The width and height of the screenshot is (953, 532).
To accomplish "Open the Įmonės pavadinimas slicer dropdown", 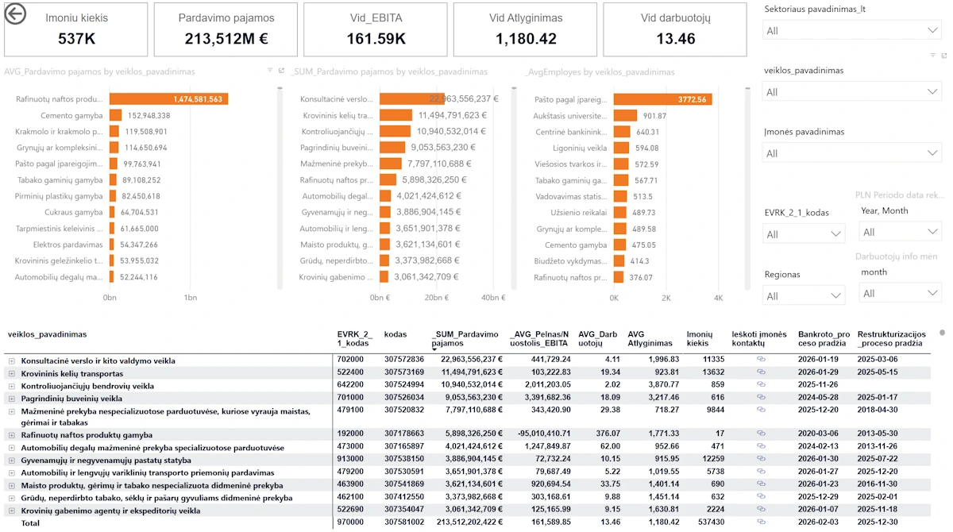I will (x=851, y=152).
